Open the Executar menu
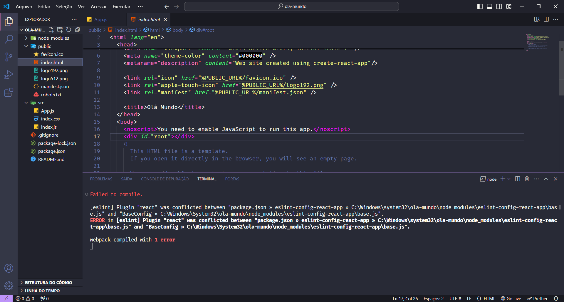 point(121,6)
